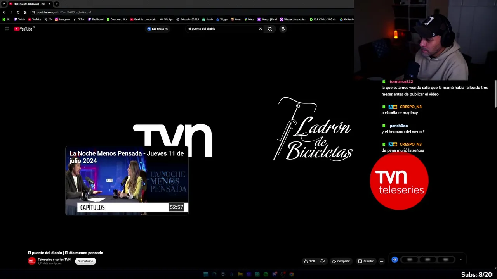Clear the search text with X icon

coord(261,29)
